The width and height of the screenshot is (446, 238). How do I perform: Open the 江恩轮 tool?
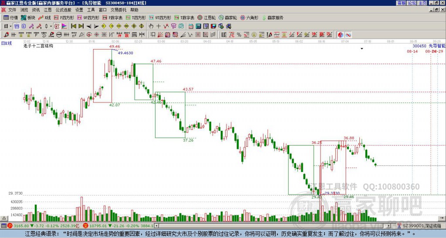[x=206, y=17]
